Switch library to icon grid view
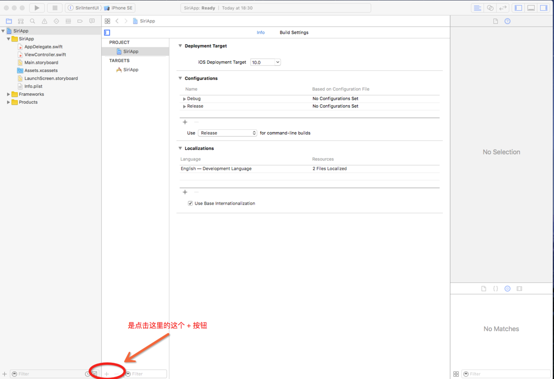Image resolution: width=554 pixels, height=379 pixels. pos(456,374)
